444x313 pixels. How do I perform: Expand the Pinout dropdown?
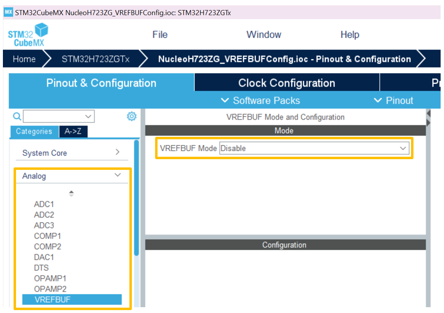click(x=394, y=100)
